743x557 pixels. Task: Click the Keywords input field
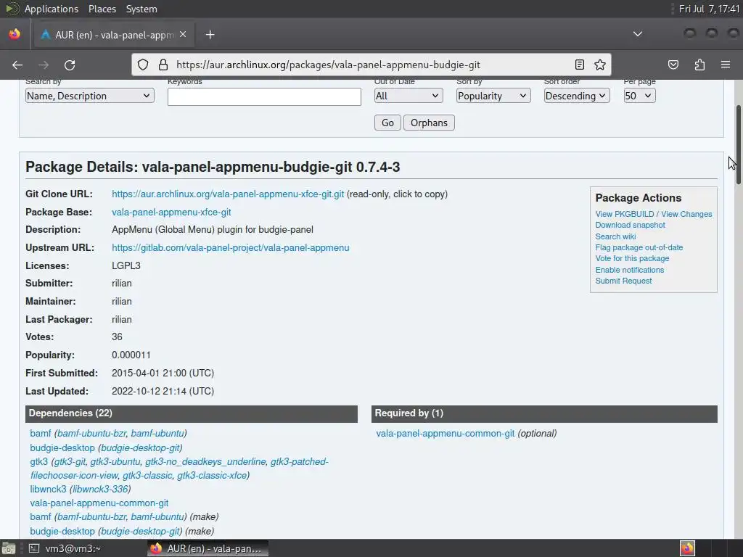click(x=264, y=96)
